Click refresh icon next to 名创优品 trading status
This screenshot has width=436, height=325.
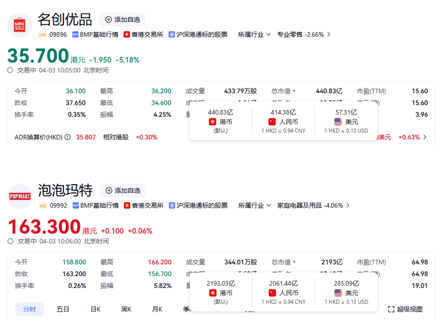coord(10,70)
